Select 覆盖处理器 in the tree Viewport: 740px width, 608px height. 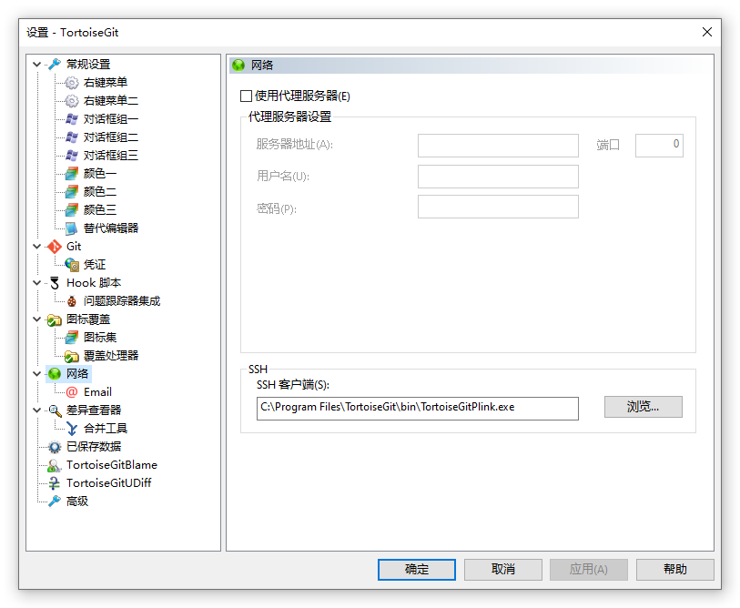[111, 356]
